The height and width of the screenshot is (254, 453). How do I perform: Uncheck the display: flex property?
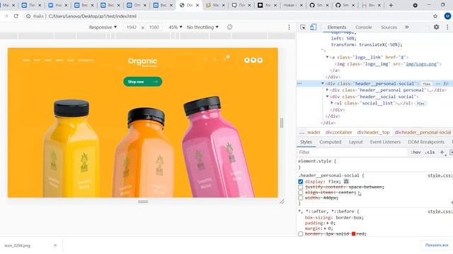click(x=300, y=181)
